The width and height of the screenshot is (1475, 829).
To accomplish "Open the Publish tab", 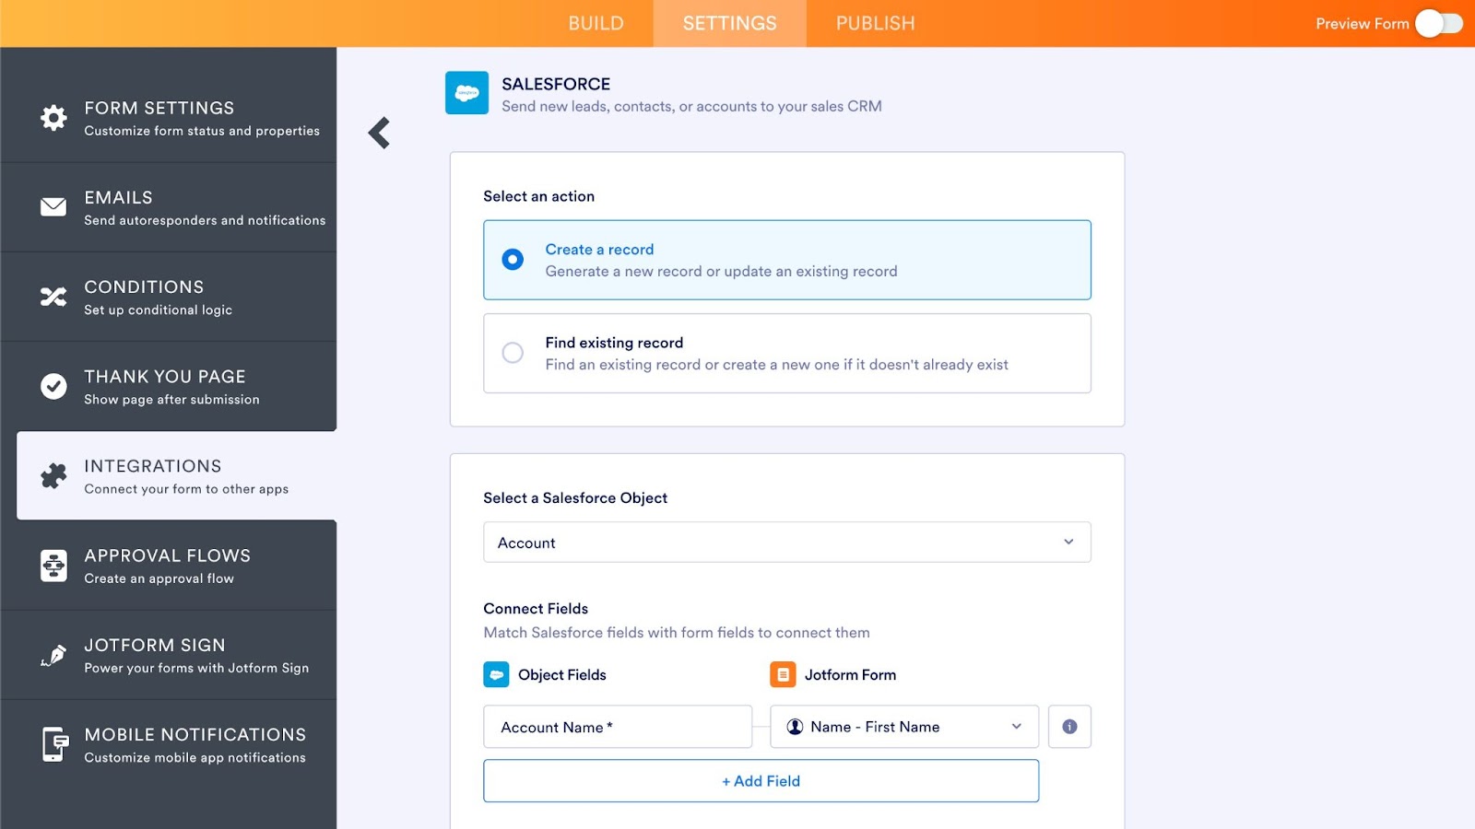I will pyautogui.click(x=875, y=24).
